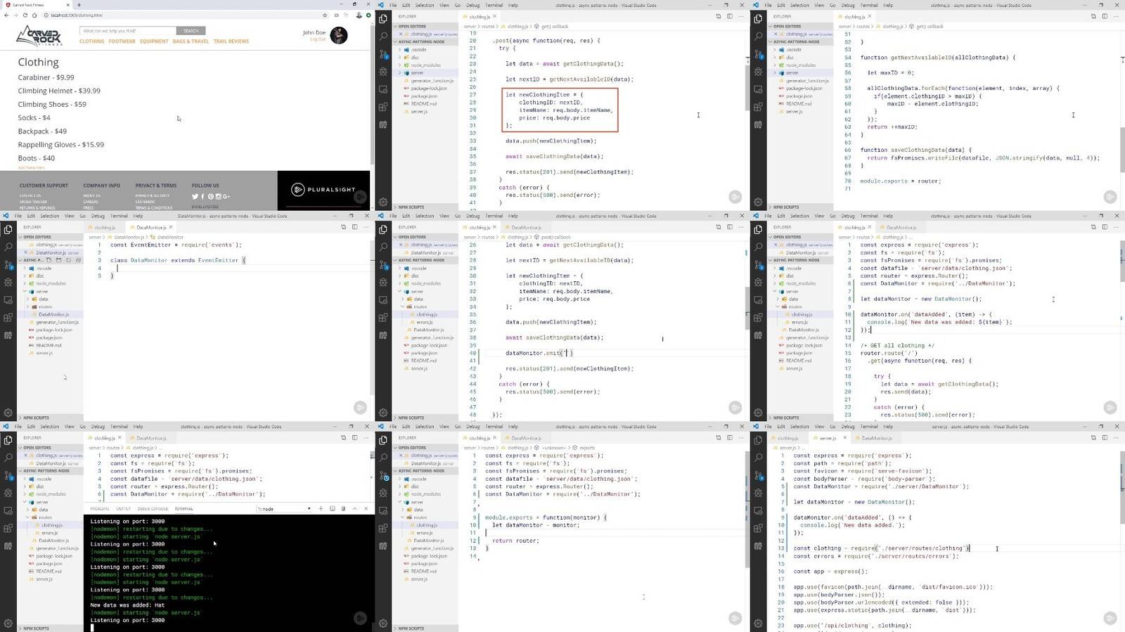Collapse all folders via explorer header icon
The height and width of the screenshot is (632, 1125).
pos(78,260)
